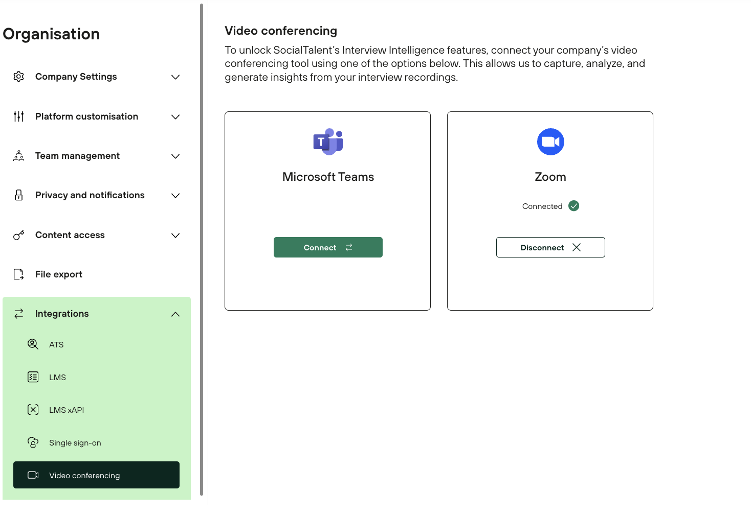Click the sidebar vertical scrollbar
Image resolution: width=751 pixels, height=515 pixels.
coord(202,249)
